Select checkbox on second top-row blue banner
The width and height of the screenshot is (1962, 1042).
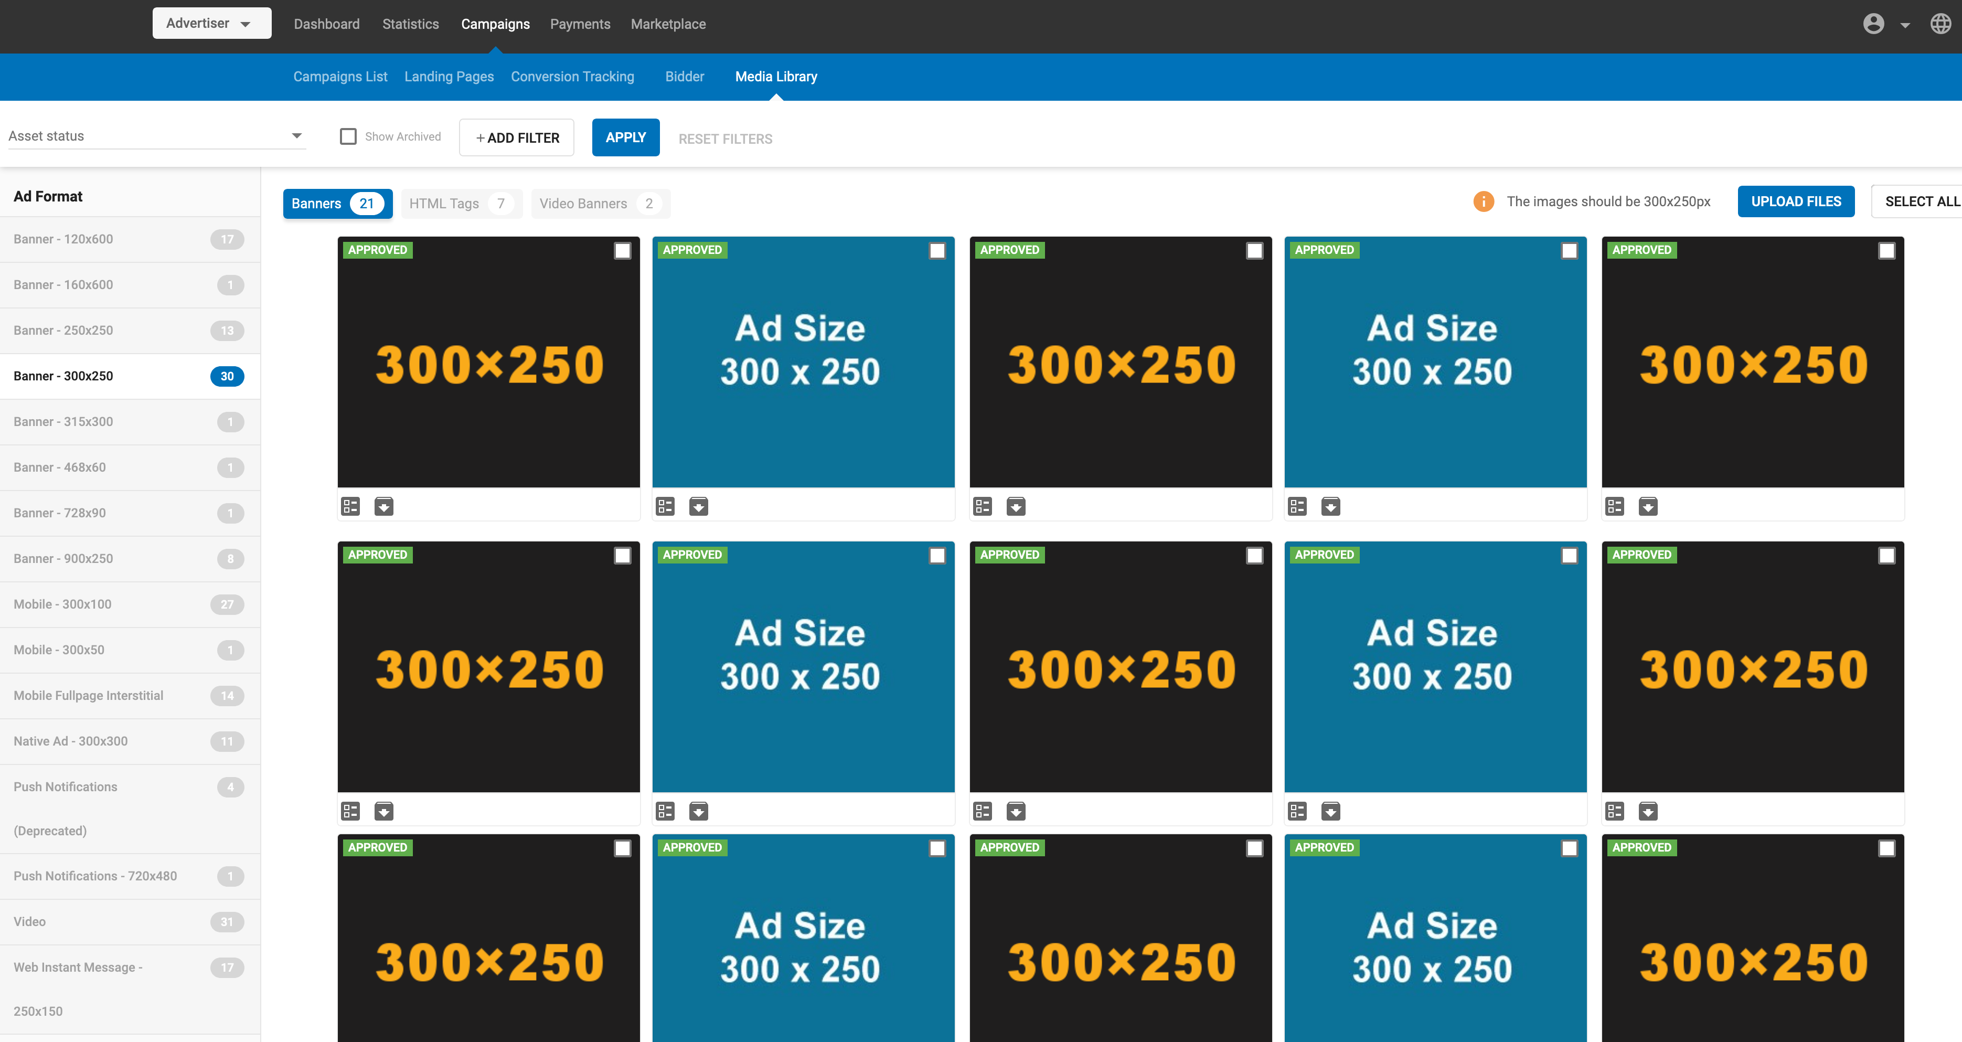point(937,251)
